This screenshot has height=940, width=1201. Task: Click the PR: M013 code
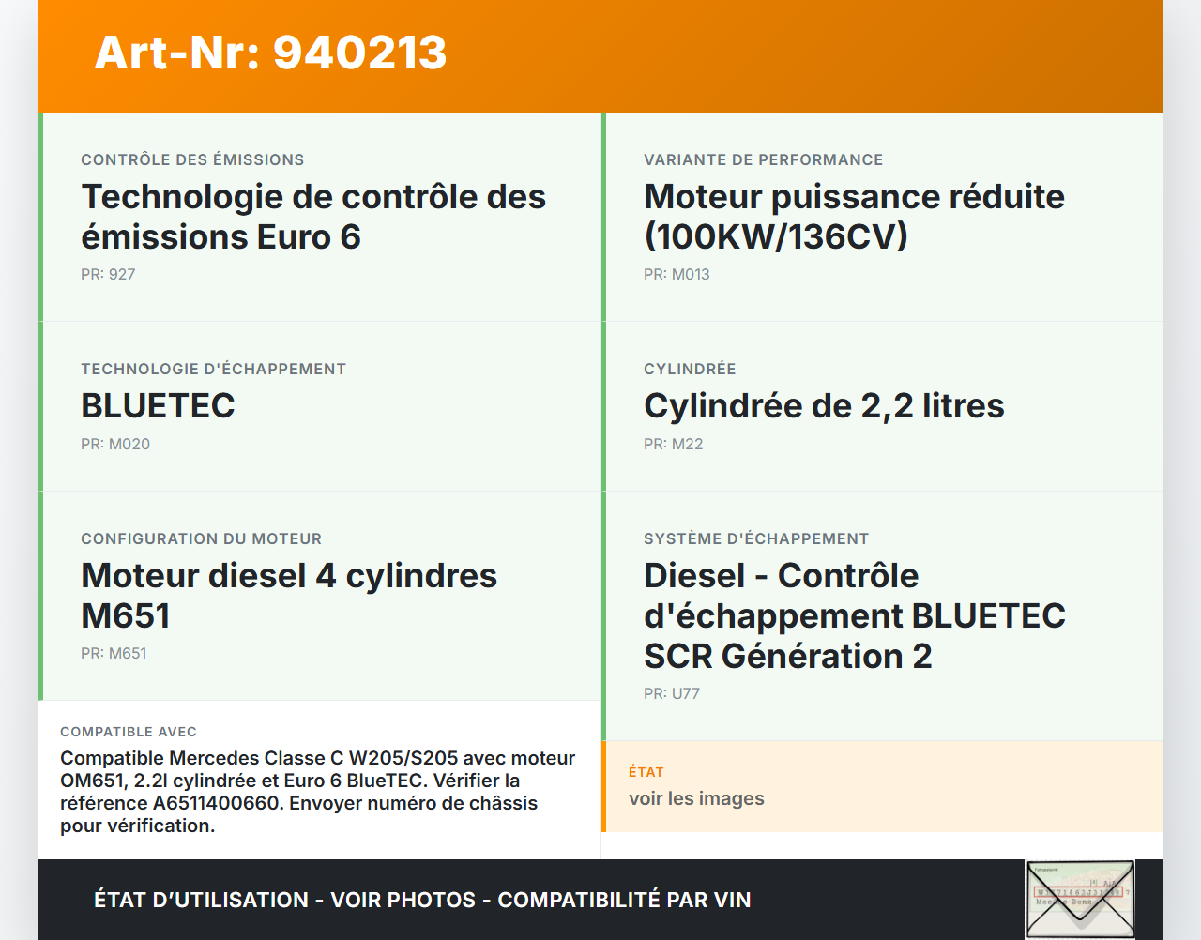[x=677, y=274]
